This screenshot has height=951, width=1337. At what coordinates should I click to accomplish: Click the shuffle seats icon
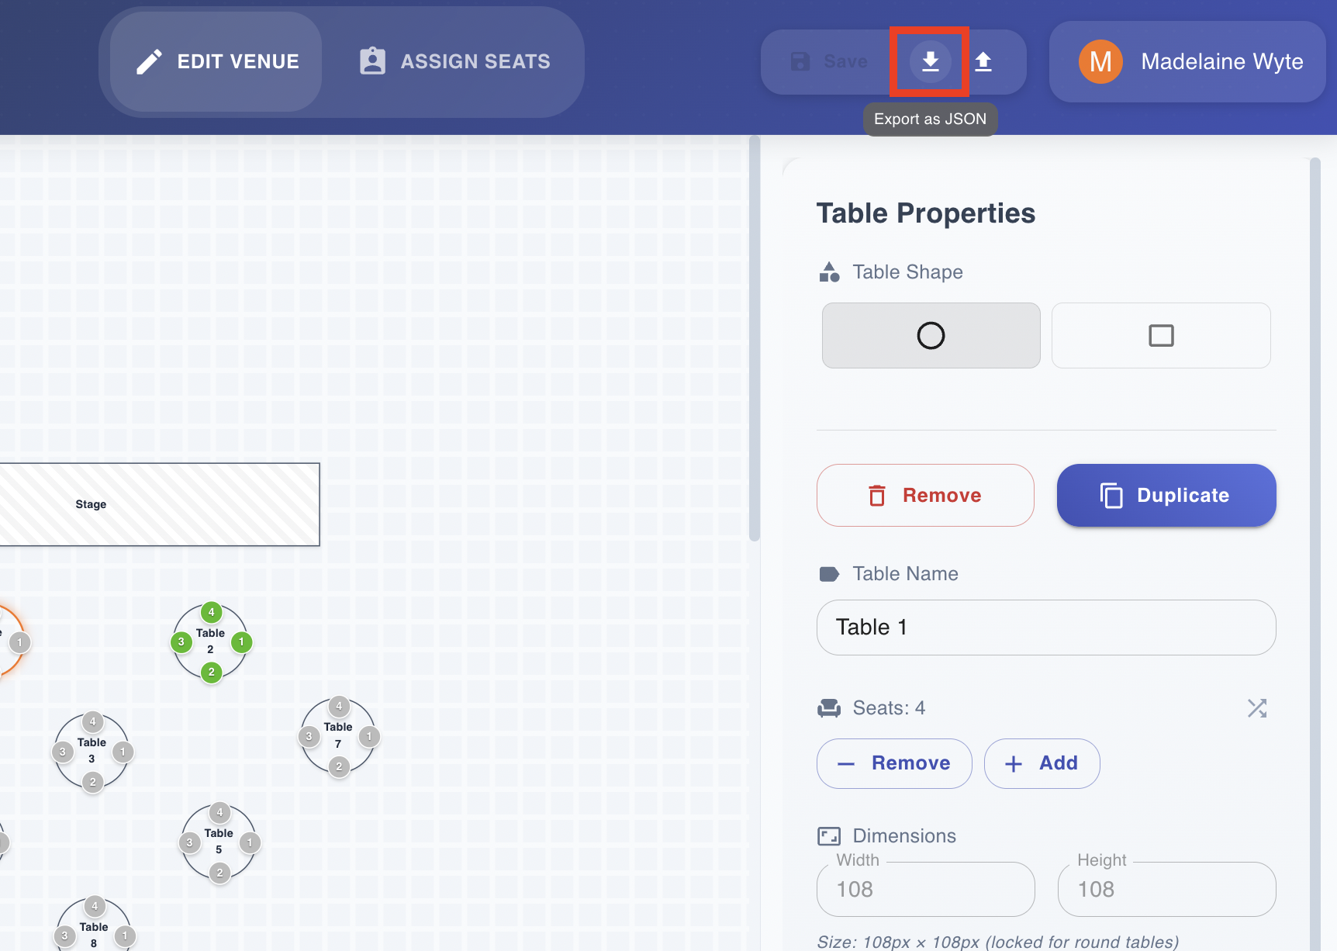point(1257,708)
